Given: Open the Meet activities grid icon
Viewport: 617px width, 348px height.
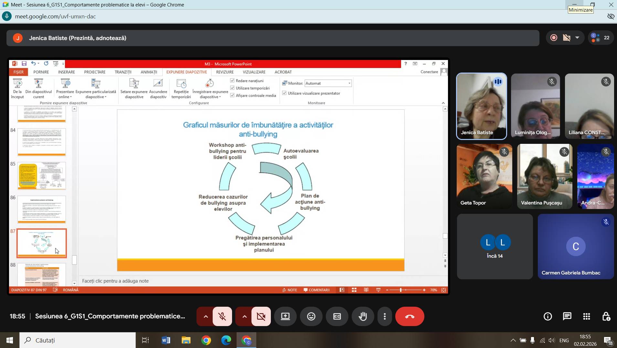Looking at the screenshot, I should click(586, 316).
